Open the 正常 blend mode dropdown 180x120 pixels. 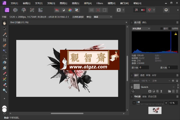[x=161, y=81]
